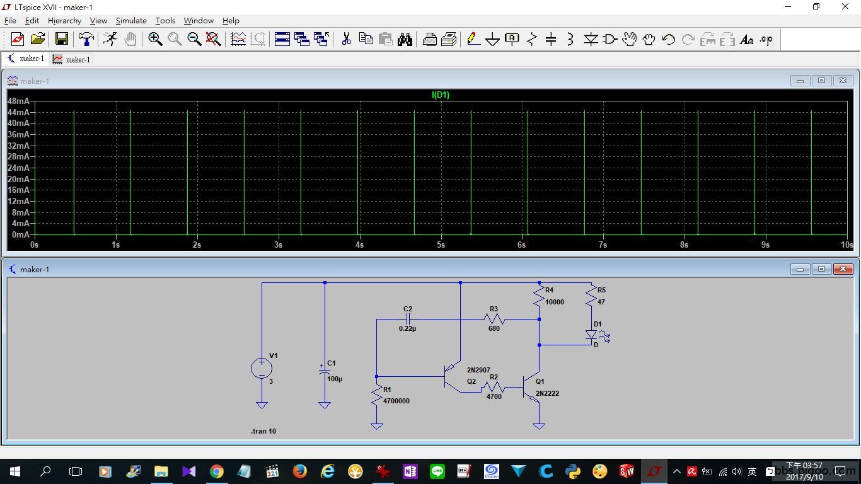Halt the simulation with the hand icon
Viewport: 861px width, 484px height.
(130, 39)
